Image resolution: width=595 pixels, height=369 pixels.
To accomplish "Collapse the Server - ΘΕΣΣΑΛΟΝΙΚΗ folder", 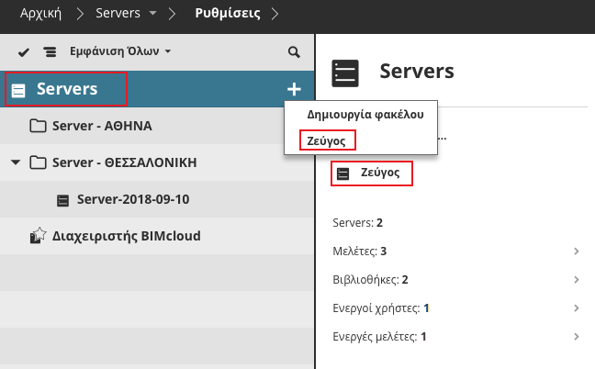I will coord(16,162).
